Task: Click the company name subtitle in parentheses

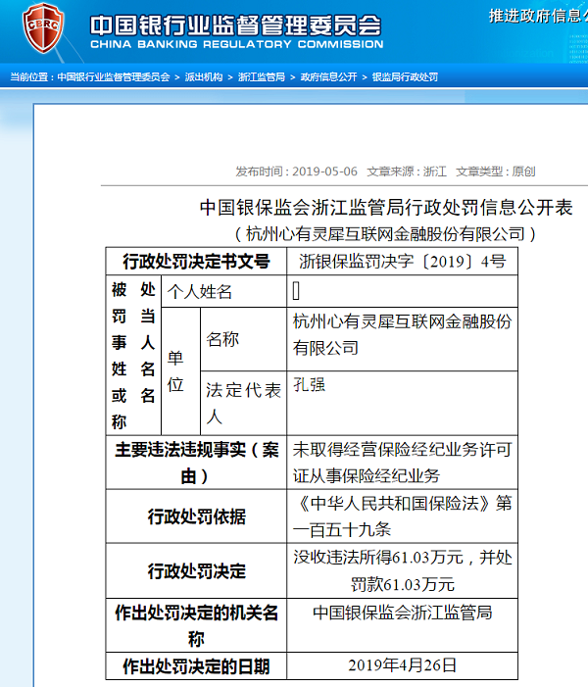Action: 385,233
